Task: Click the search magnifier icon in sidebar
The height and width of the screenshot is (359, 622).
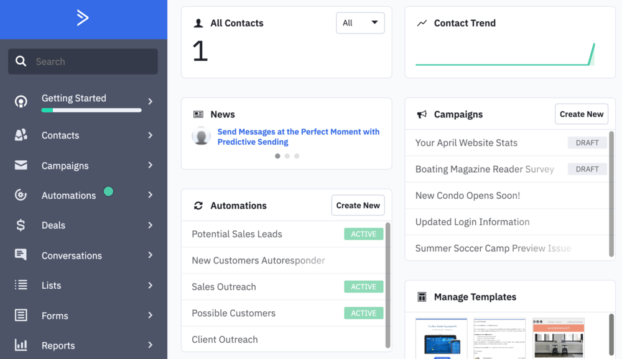Action: [x=21, y=61]
